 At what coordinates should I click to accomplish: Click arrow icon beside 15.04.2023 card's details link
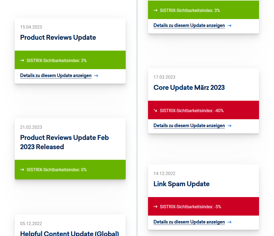[96, 76]
